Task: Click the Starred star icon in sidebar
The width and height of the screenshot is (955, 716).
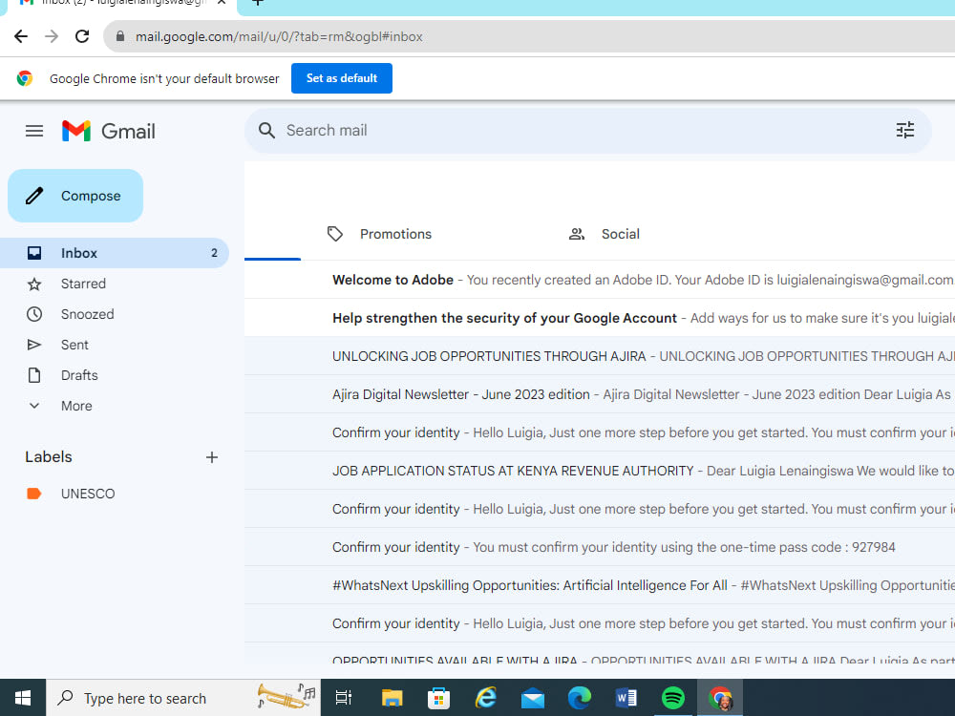Action: 34,284
